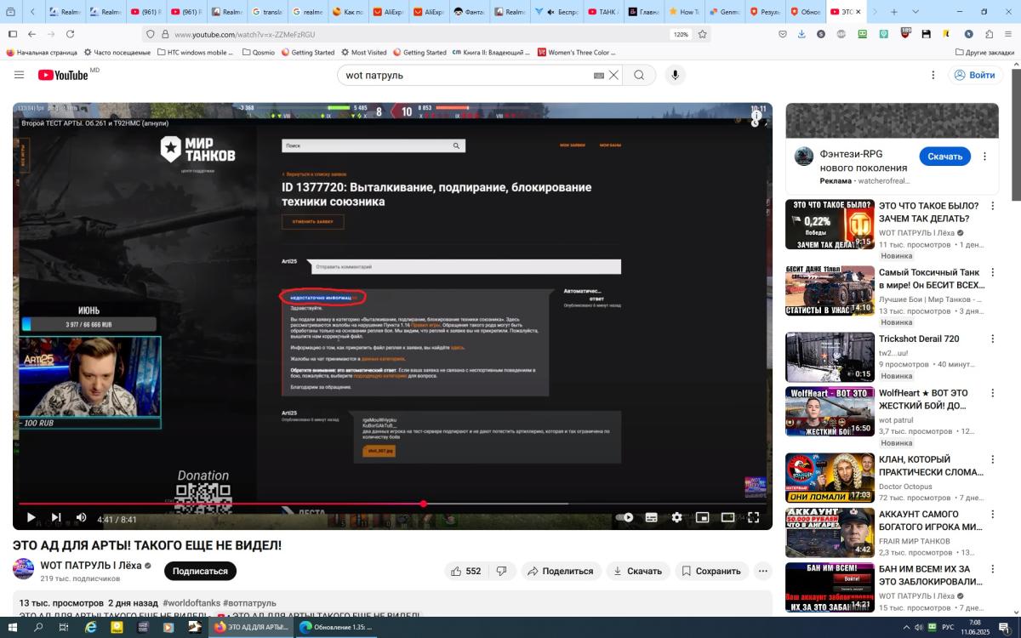Image resolution: width=1021 pixels, height=638 pixels.
Task: Open the YouTube hamburger guide menu
Action: coord(19,75)
